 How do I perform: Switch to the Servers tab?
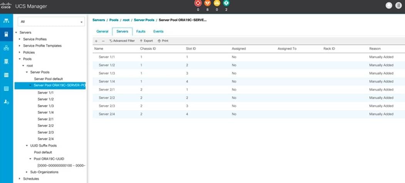(x=123, y=32)
